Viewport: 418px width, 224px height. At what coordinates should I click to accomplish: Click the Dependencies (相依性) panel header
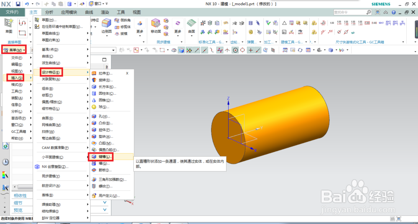pos(20,196)
